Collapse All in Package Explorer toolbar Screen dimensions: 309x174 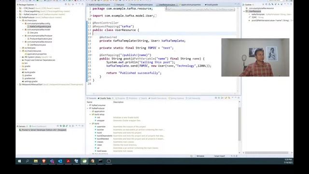66,4
